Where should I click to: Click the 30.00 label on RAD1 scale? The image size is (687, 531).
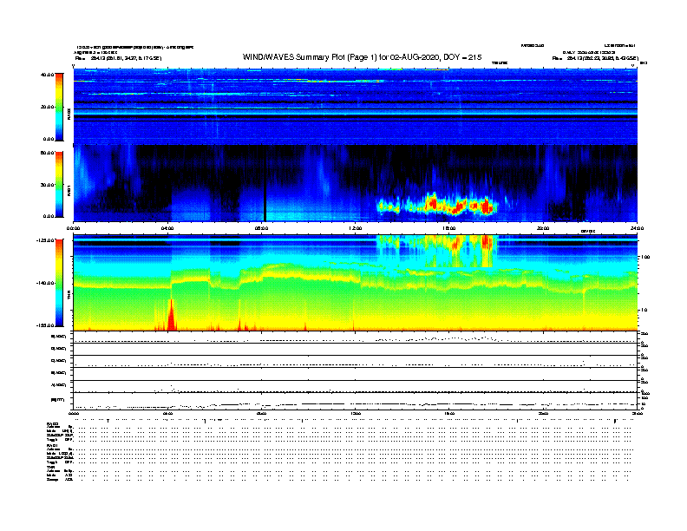click(x=47, y=185)
